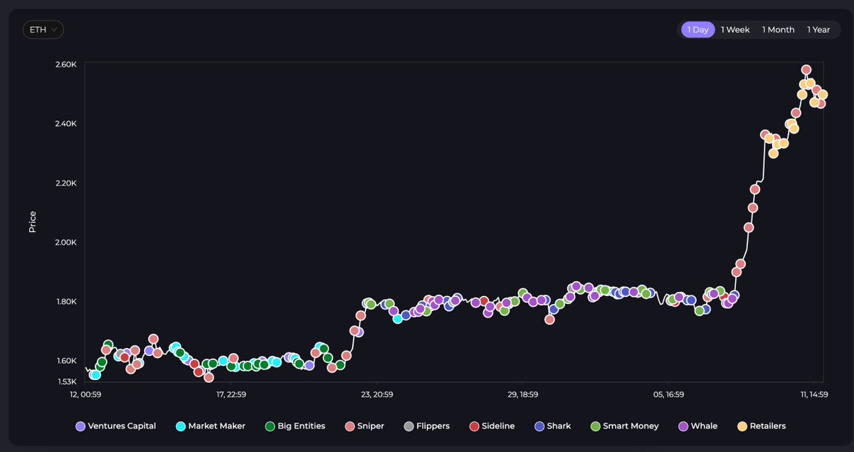Screen dimensions: 854x452
Task: Open the ETH token dropdown
Action: point(43,30)
